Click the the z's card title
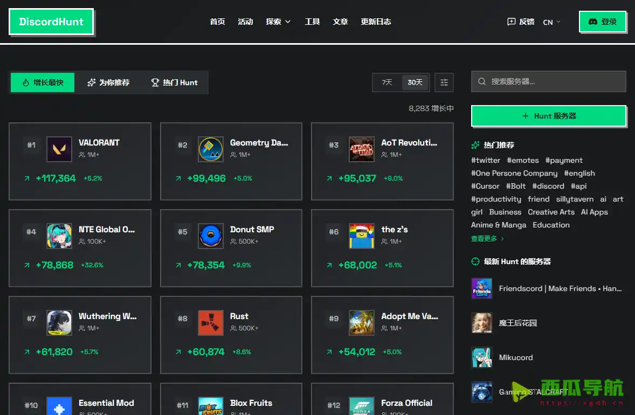The image size is (635, 415). click(395, 230)
